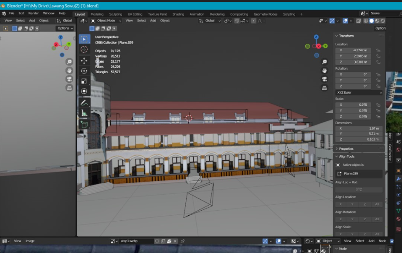Screen dimensions: 402x253
Task: Click the All button under Align Location
Action: (x=377, y=204)
